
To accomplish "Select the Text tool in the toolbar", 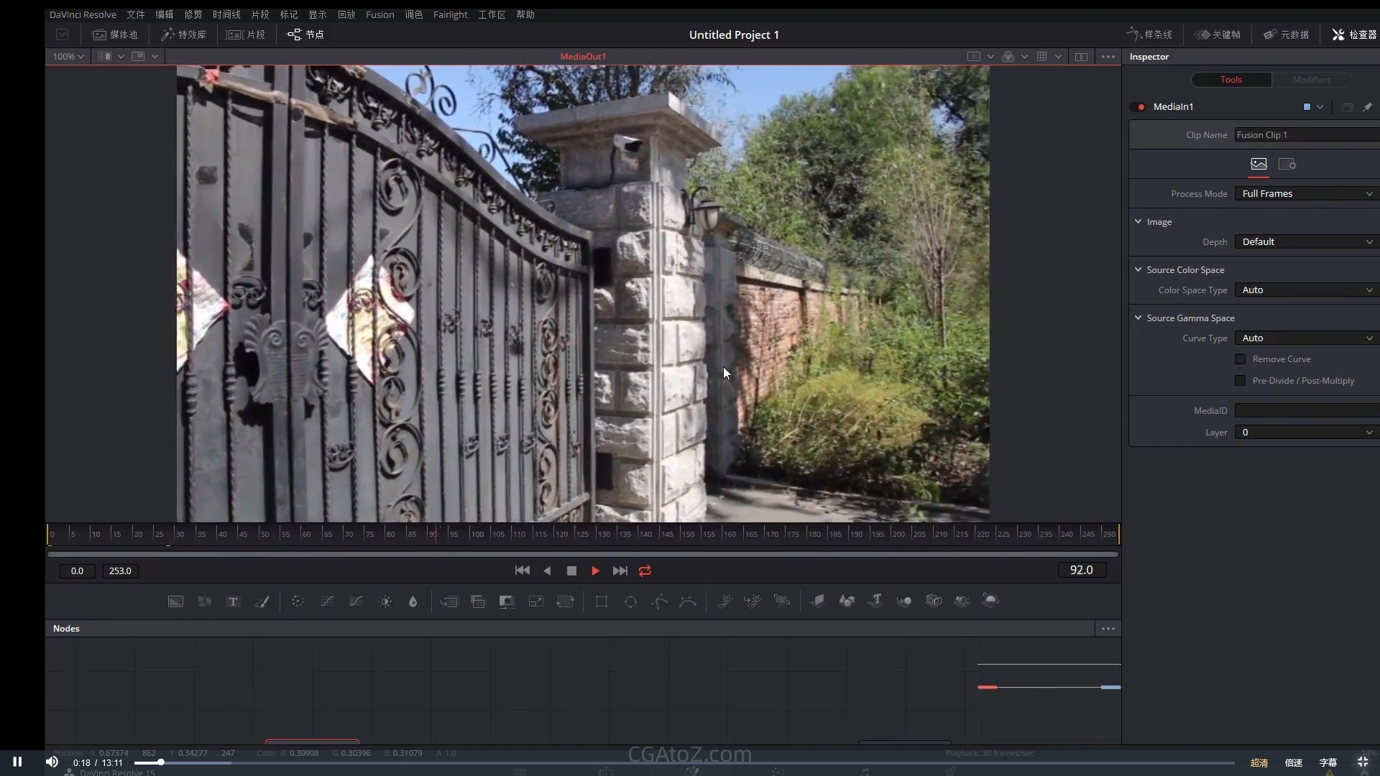I will tap(233, 601).
